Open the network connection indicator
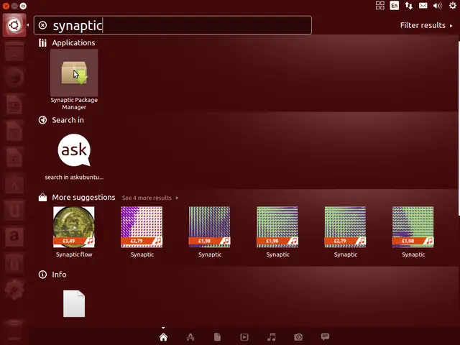This screenshot has height=345, width=460. pos(409,5)
